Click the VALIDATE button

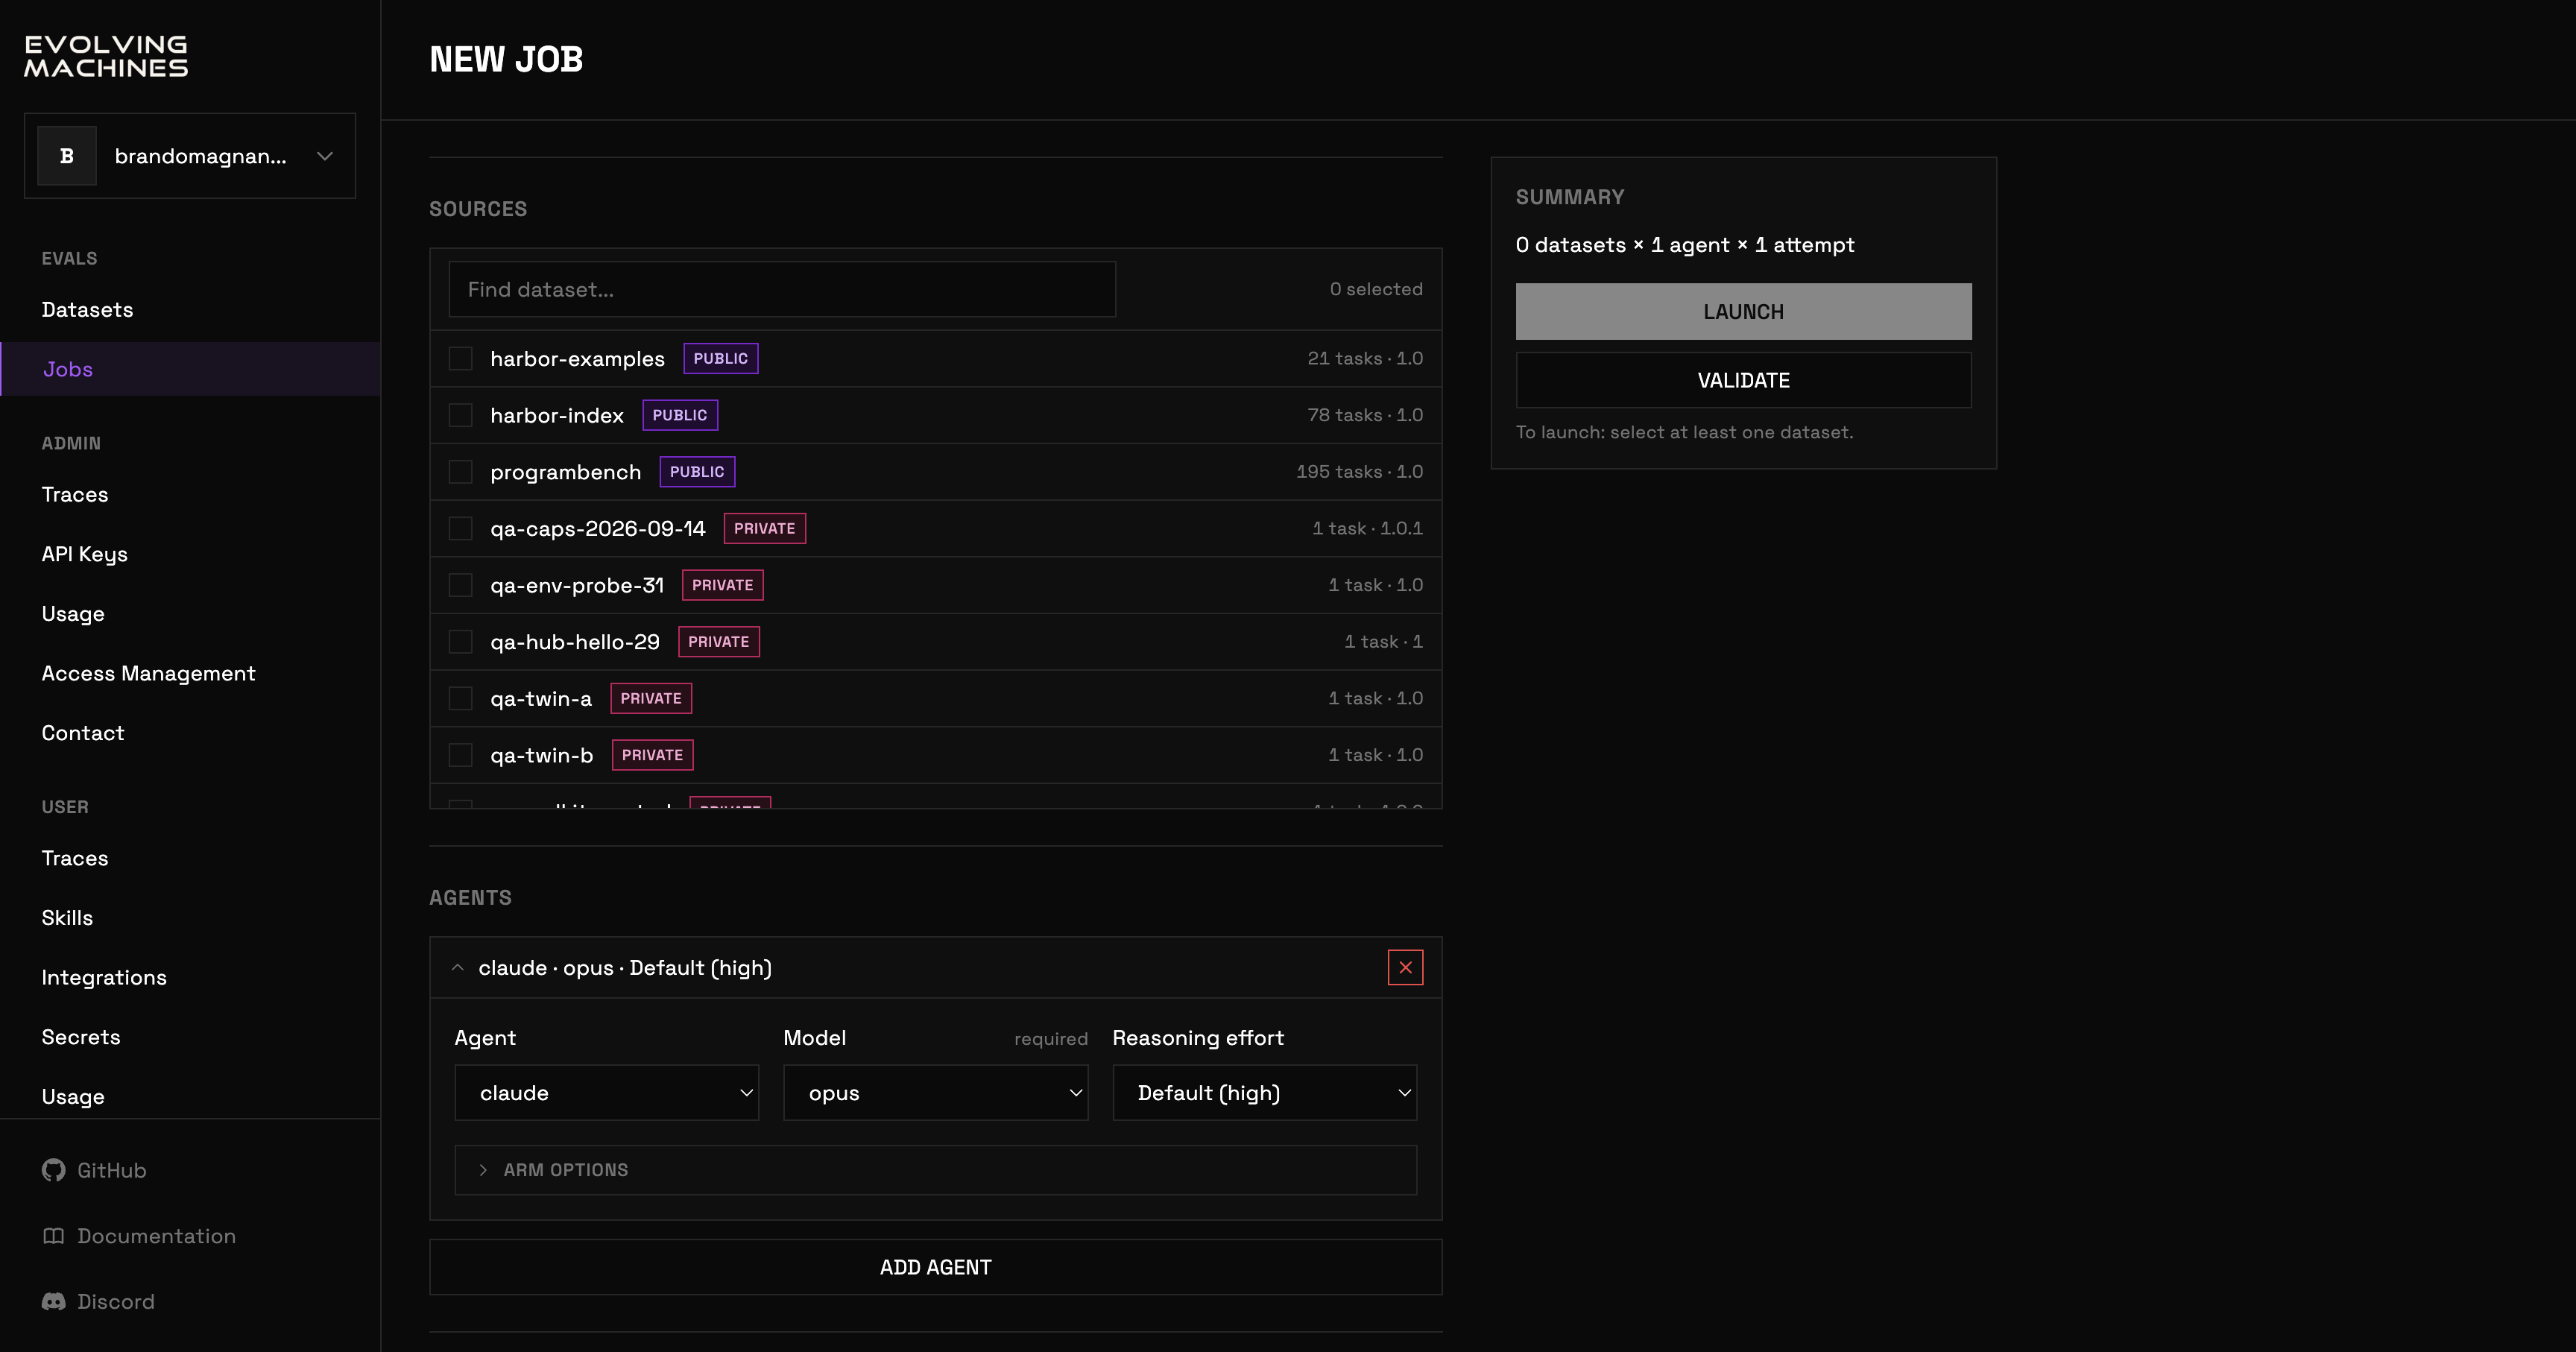point(1743,380)
